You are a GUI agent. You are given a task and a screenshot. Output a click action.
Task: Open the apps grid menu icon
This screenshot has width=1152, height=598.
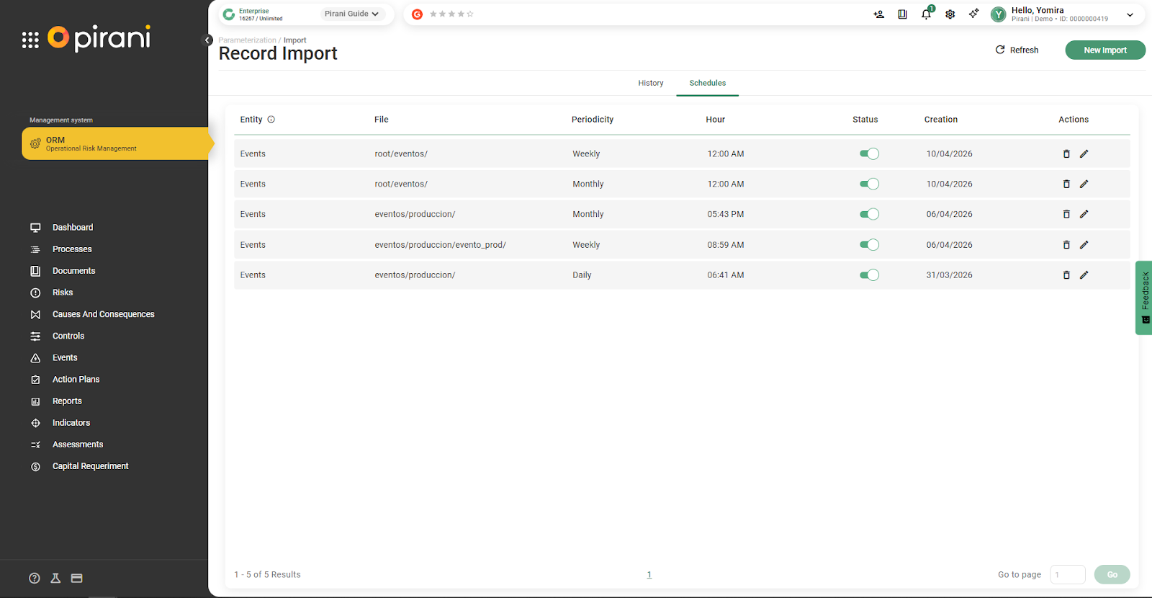click(x=30, y=40)
